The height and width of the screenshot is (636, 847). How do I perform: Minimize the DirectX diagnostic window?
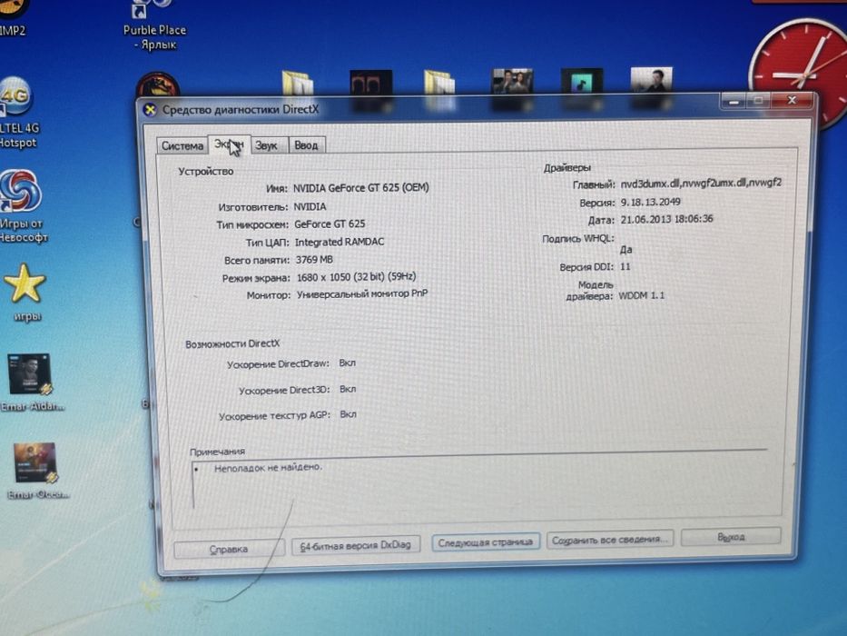click(x=734, y=101)
